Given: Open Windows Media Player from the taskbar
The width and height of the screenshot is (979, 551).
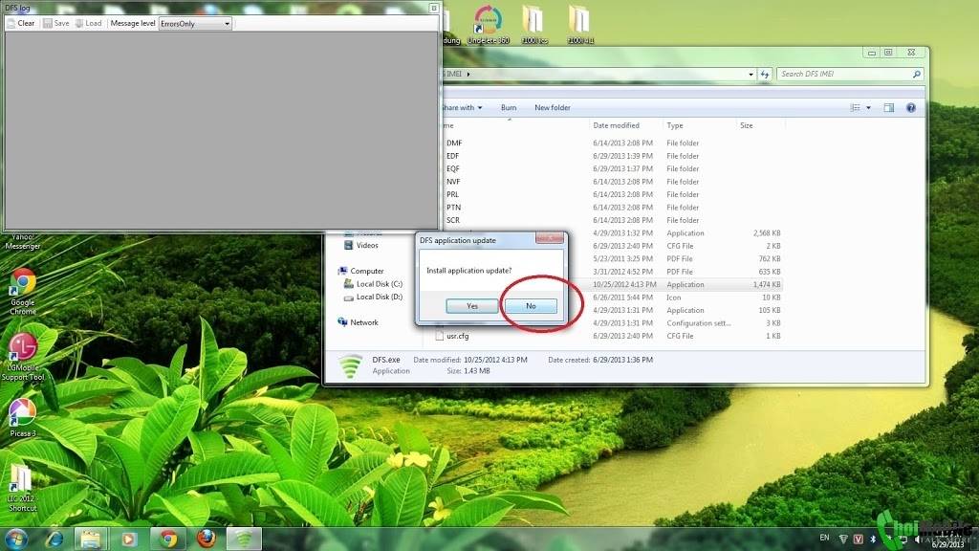Looking at the screenshot, I should point(129,539).
